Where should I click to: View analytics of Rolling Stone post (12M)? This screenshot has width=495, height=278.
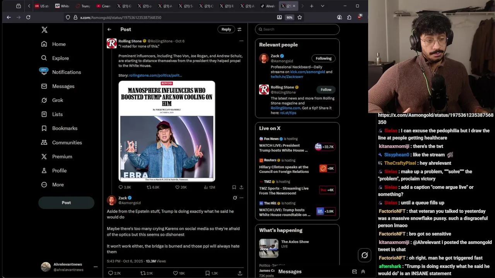[209, 187]
